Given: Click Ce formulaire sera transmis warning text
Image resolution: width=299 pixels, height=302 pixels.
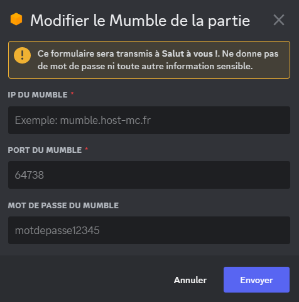Looking at the screenshot, I should click(x=95, y=54).
